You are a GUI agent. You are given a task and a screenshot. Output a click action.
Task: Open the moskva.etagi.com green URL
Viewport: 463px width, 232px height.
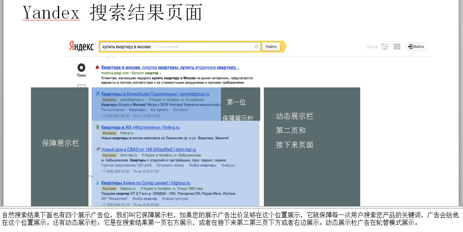tap(115, 73)
